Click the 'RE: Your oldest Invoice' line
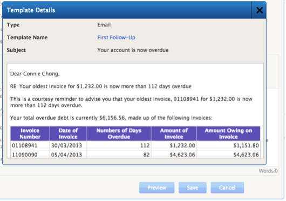The width and height of the screenshot is (286, 201). [x=101, y=86]
